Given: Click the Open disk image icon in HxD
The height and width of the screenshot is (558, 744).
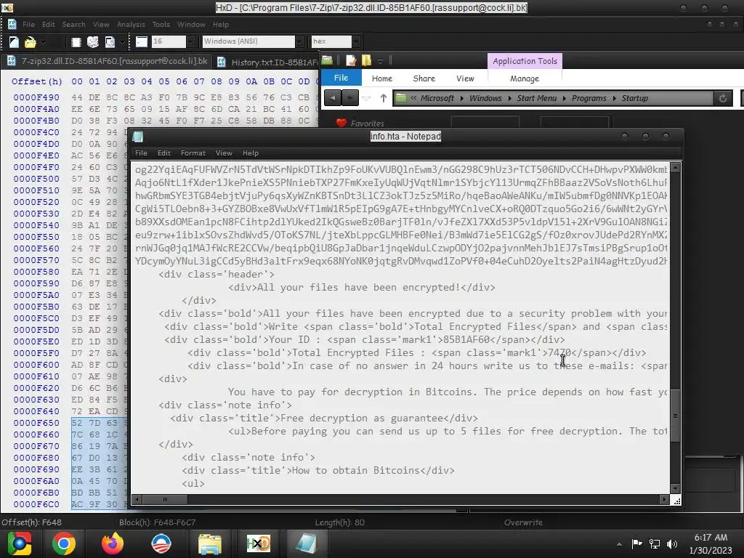Looking at the screenshot, I should 110,42.
